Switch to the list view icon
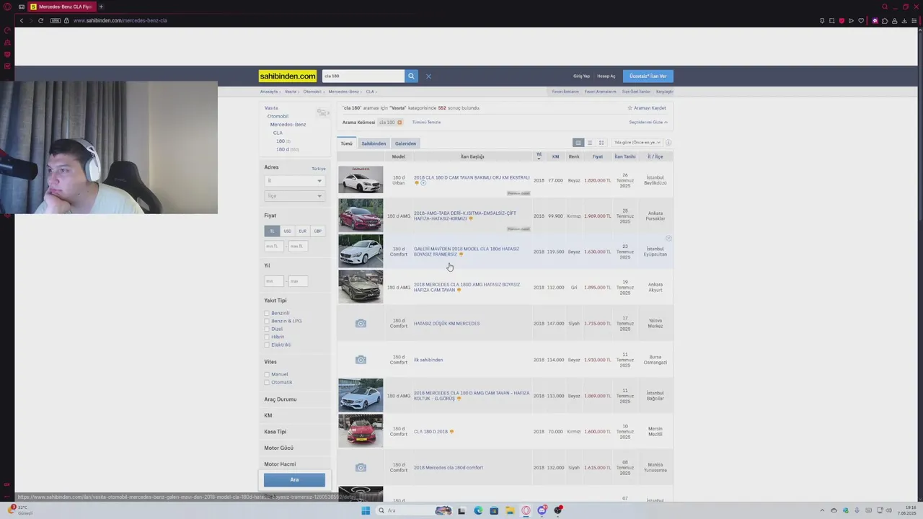 pyautogui.click(x=590, y=143)
